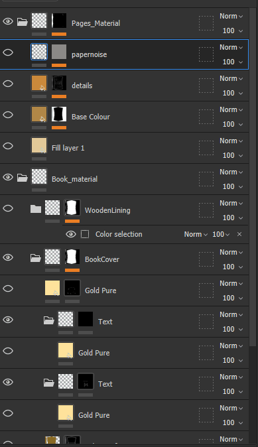Collapse the Pages_Material folder icon
258x447 pixels.
(x=23, y=22)
